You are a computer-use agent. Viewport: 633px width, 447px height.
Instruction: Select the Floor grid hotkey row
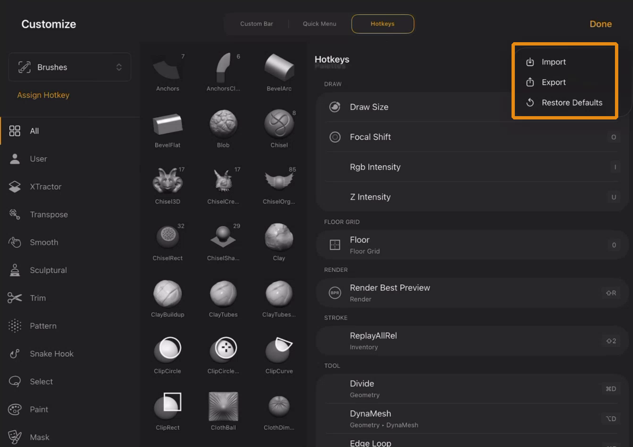pos(472,245)
